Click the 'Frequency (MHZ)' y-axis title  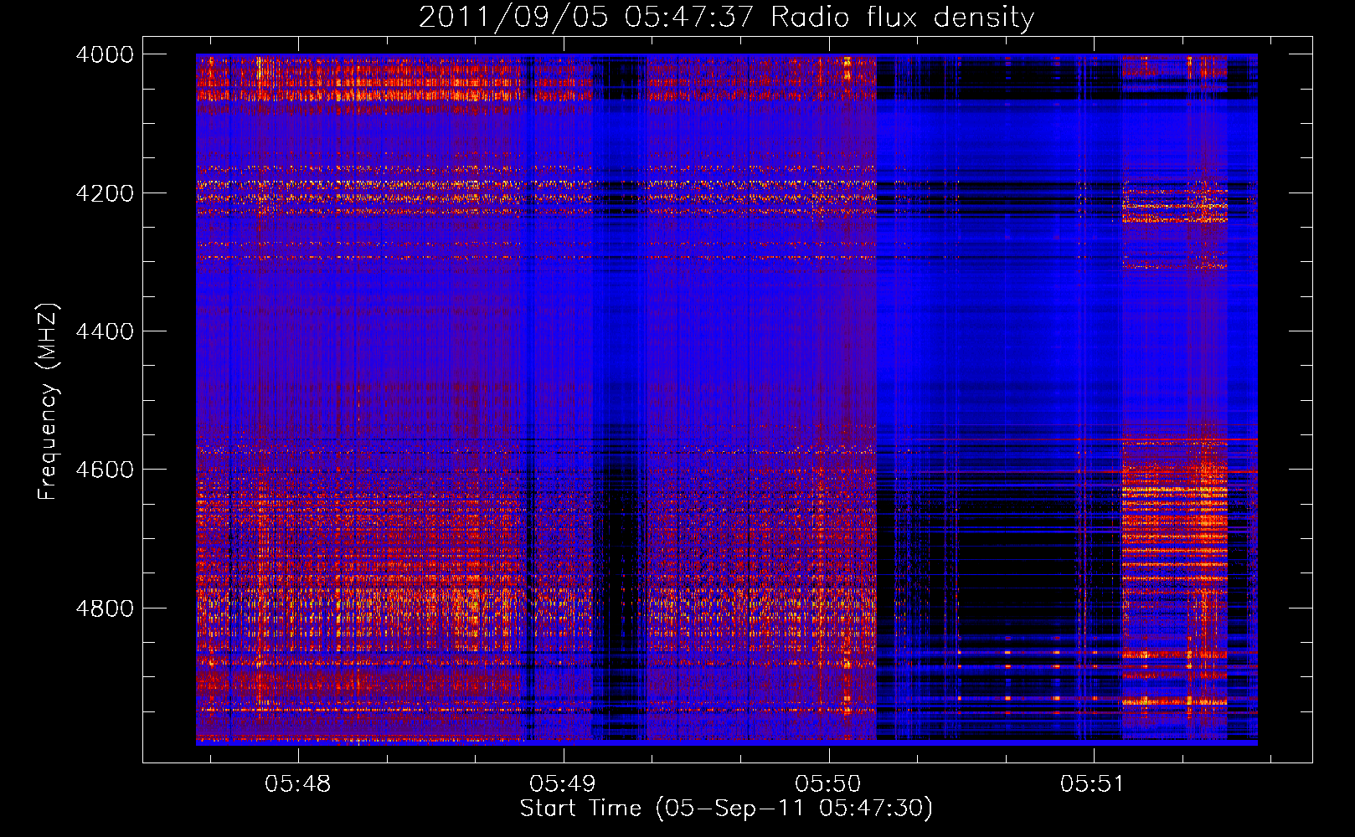49,402
